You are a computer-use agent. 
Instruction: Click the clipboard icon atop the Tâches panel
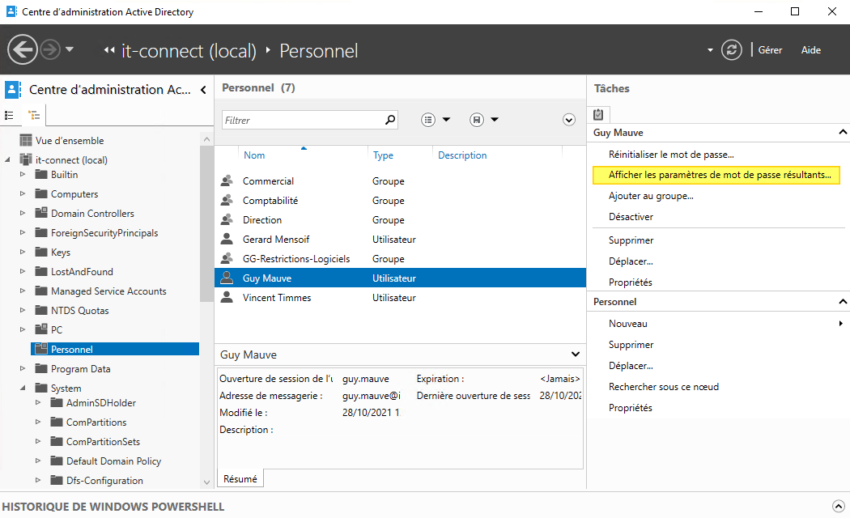point(598,114)
